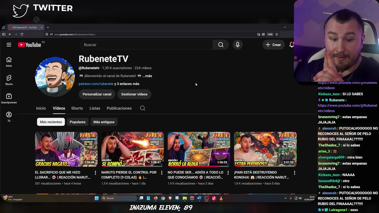Open File Explorer from the taskbar

(184, 198)
